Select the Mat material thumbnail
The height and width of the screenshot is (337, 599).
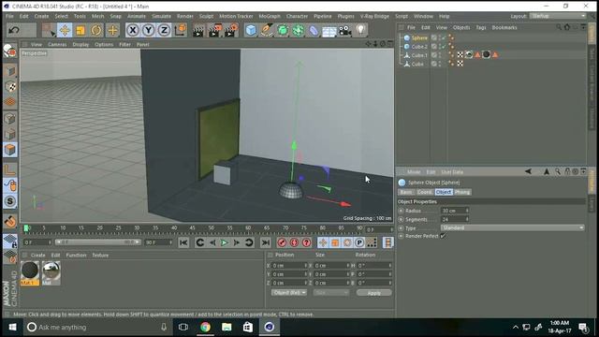(x=51, y=272)
